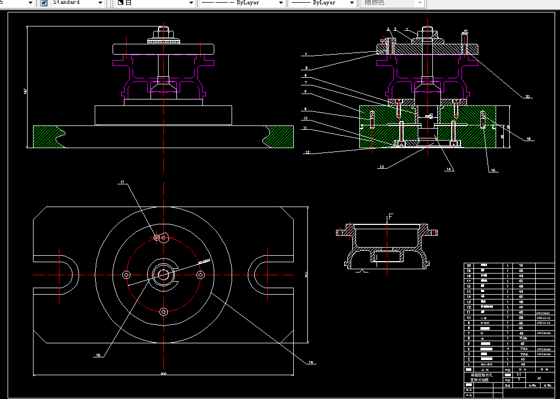
Task: Open the lineweight ByLayer dropdown with solid line
Action: pyautogui.click(x=322, y=3)
